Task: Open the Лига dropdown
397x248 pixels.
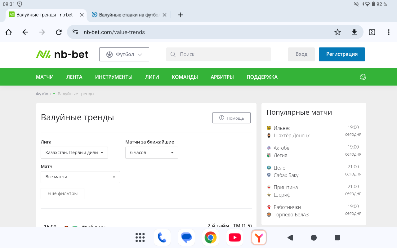Action: [x=74, y=153]
